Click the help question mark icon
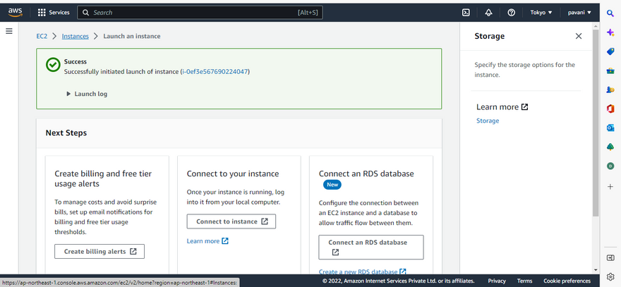 pyautogui.click(x=511, y=13)
